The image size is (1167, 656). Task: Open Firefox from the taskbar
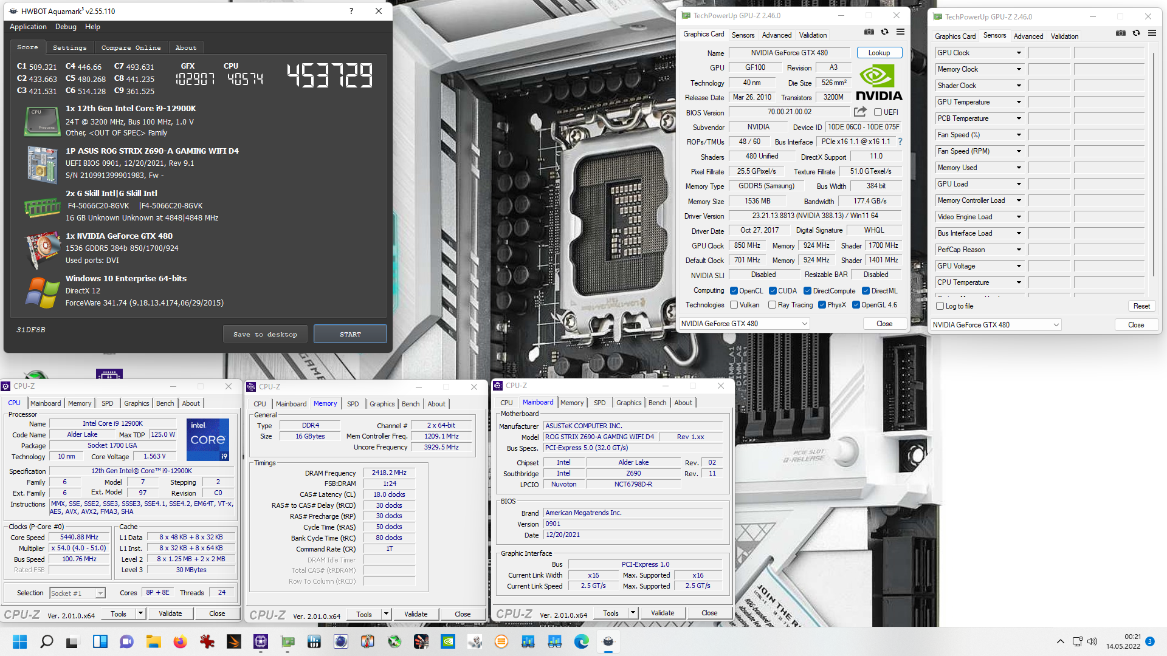180,641
